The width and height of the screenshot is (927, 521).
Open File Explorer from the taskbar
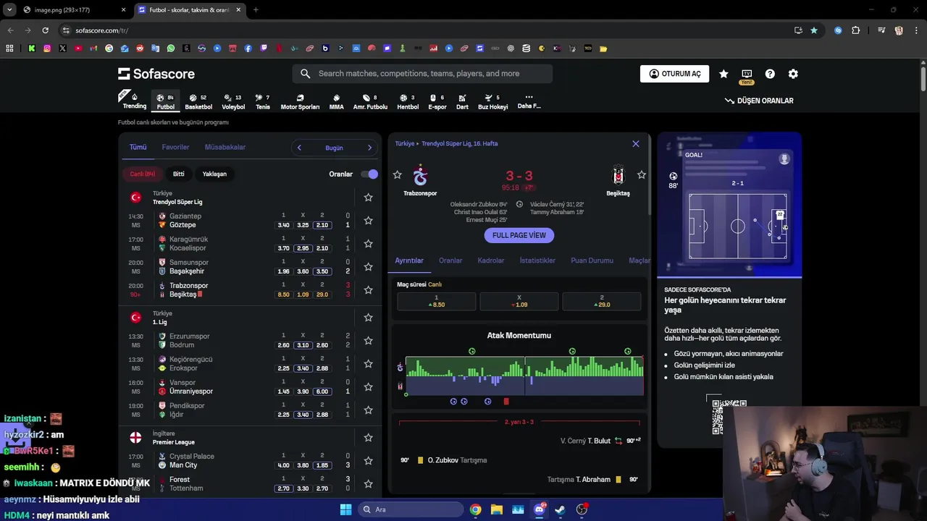click(x=496, y=509)
